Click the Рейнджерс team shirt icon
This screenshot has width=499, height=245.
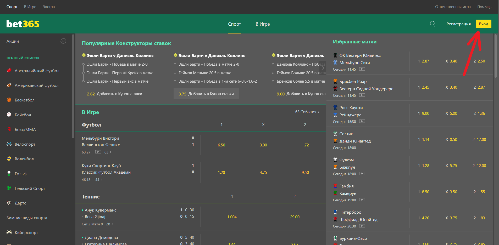(335, 115)
